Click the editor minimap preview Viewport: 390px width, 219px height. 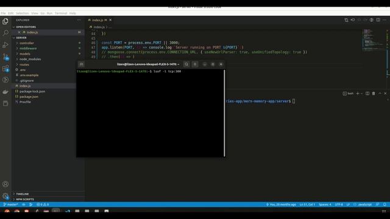(374, 40)
